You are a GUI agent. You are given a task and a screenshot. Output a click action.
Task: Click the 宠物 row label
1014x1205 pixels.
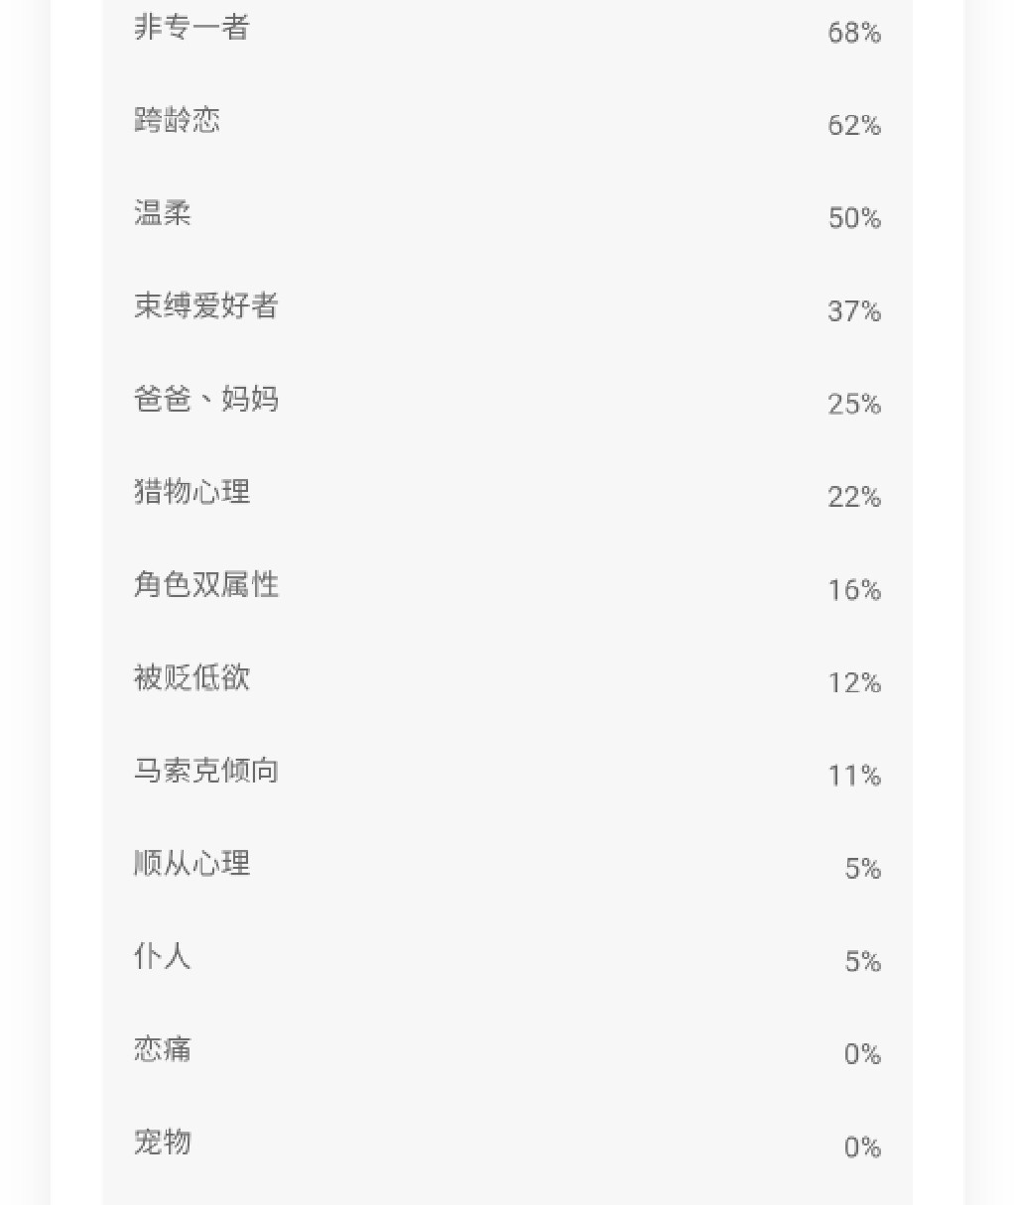coord(163,1143)
